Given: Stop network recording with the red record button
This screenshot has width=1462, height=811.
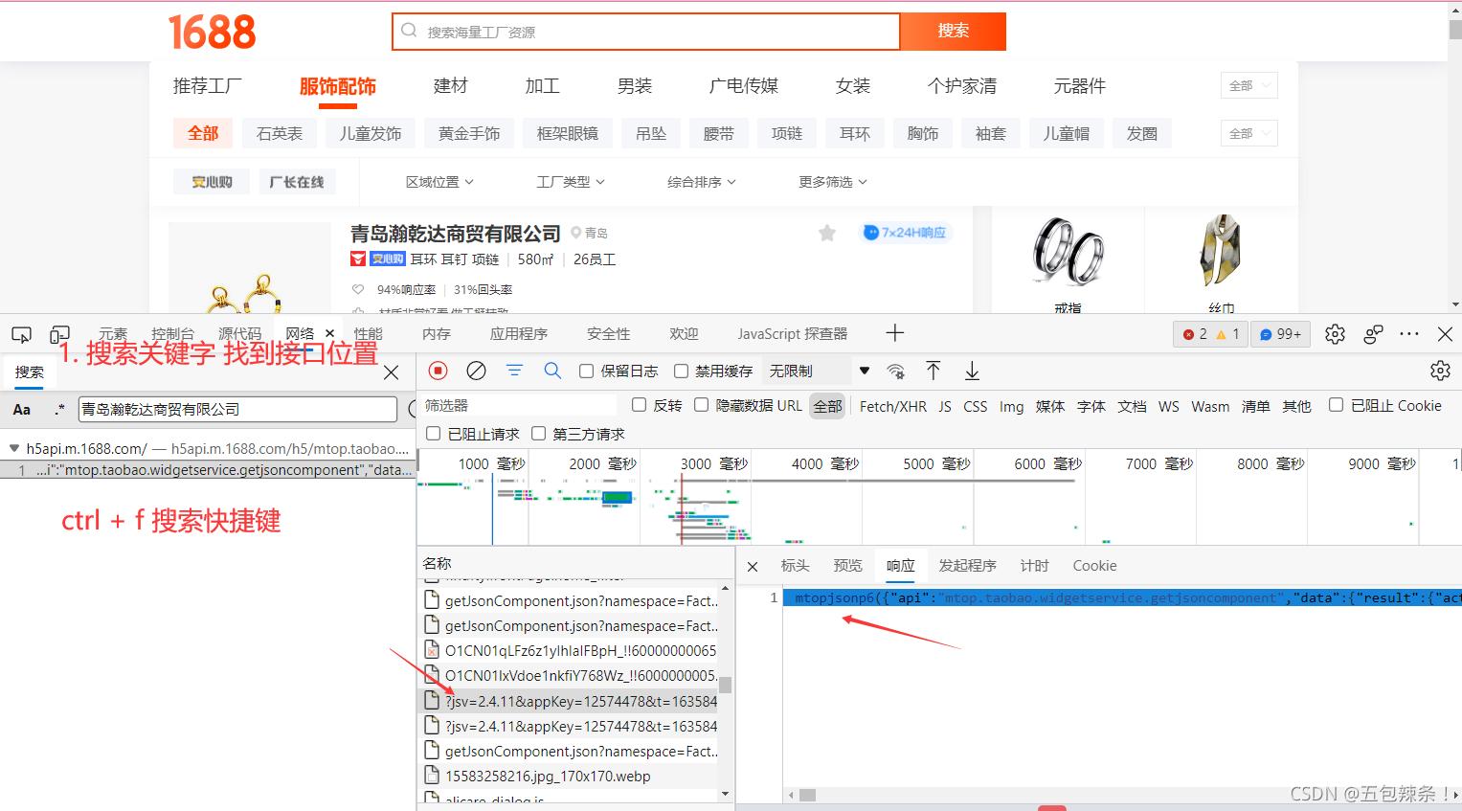Looking at the screenshot, I should tap(439, 371).
